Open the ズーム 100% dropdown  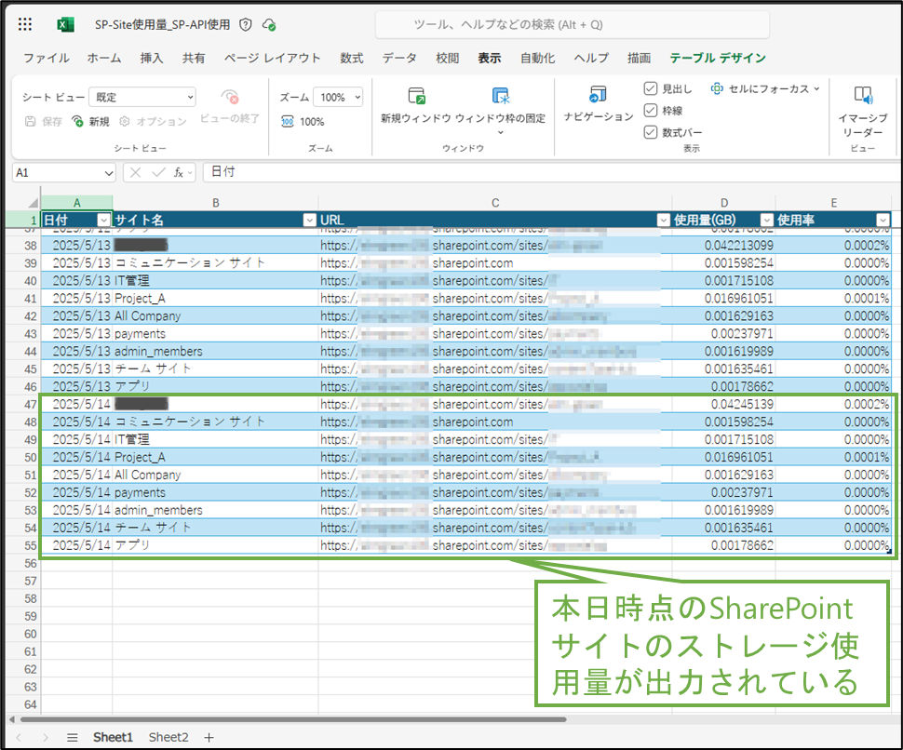click(338, 98)
